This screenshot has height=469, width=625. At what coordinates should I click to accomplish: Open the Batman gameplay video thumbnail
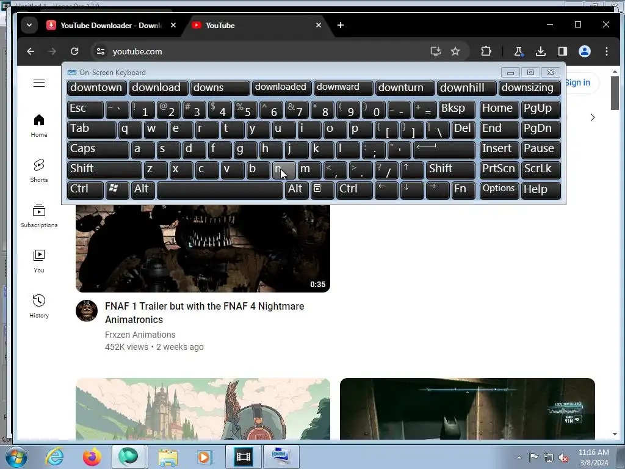[x=468, y=409]
